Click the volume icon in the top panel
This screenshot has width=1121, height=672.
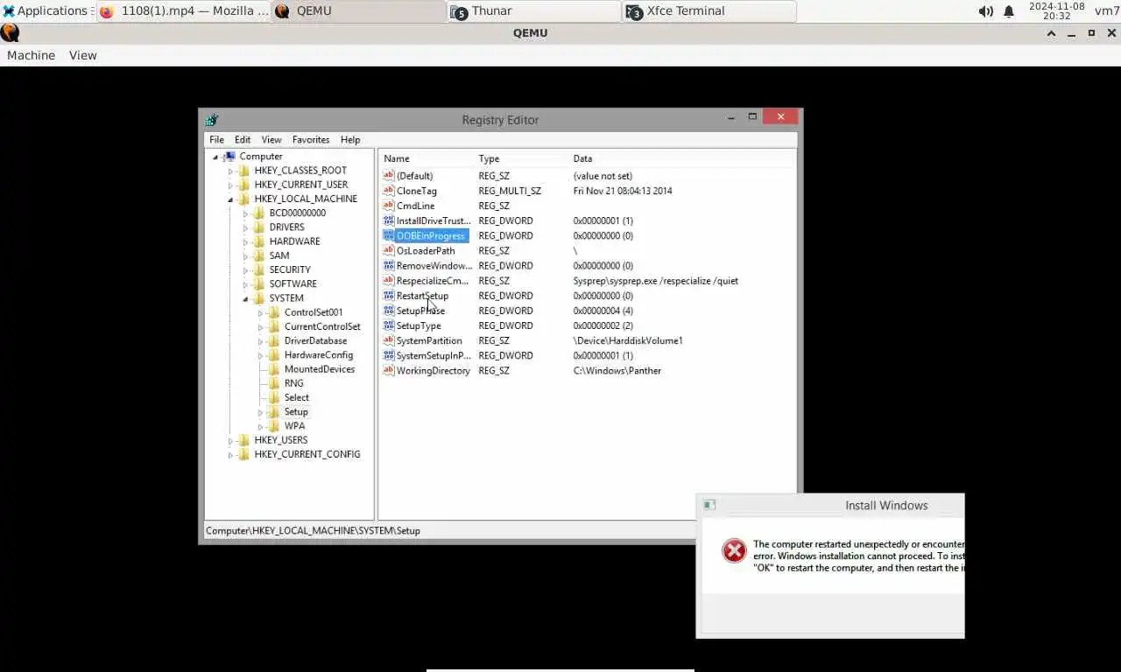click(x=986, y=11)
